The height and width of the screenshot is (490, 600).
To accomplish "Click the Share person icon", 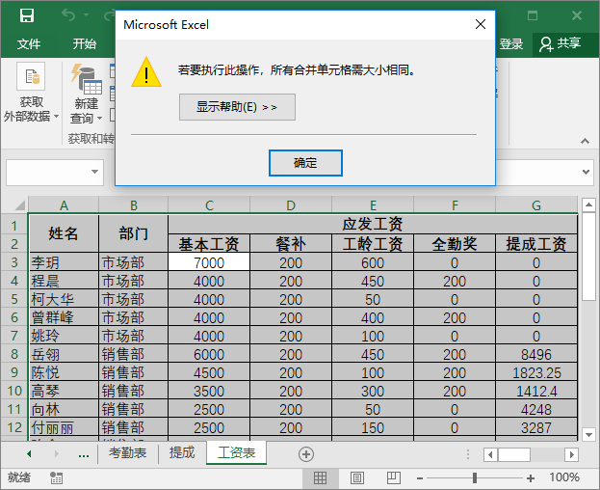I will 546,43.
